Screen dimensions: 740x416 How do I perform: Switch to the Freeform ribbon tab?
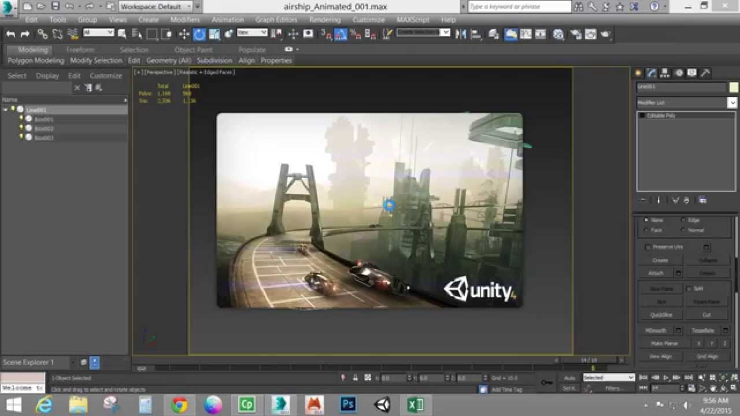coord(80,50)
